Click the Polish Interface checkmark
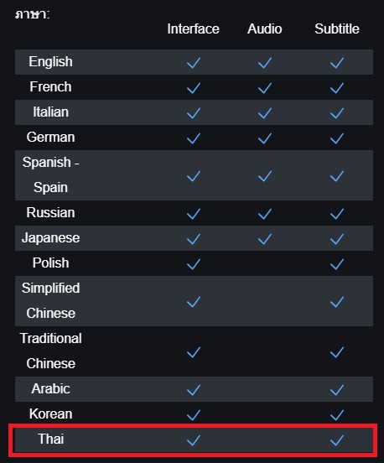 coord(194,264)
